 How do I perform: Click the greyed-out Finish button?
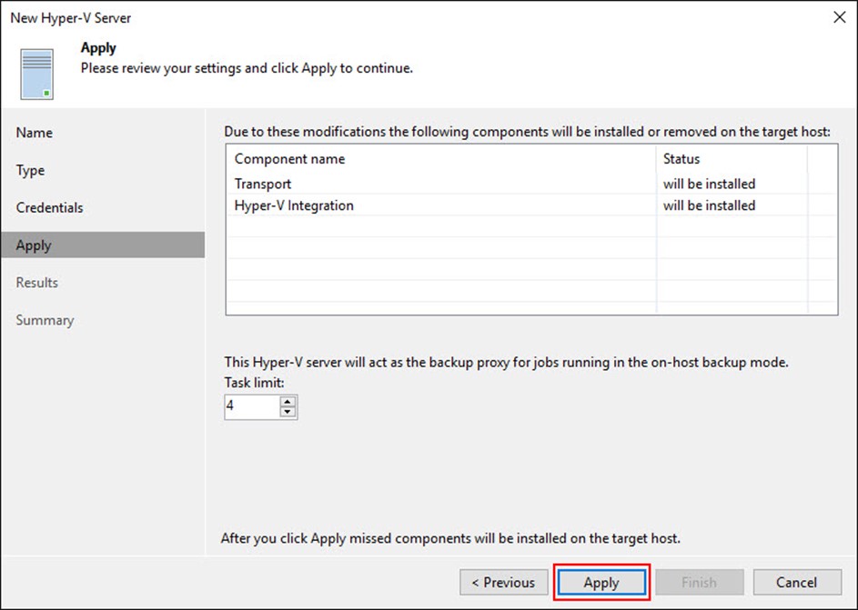tap(700, 582)
